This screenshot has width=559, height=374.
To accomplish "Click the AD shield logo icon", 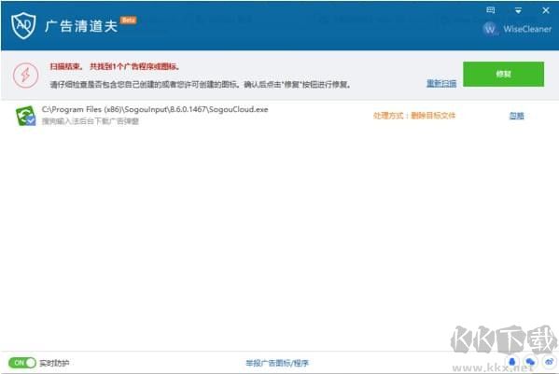I will 23,25.
